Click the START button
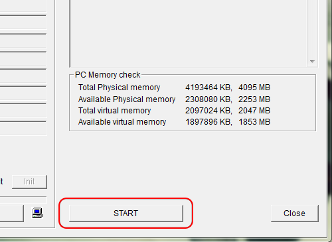Image resolution: width=332 pixels, height=242 pixels. (126, 213)
